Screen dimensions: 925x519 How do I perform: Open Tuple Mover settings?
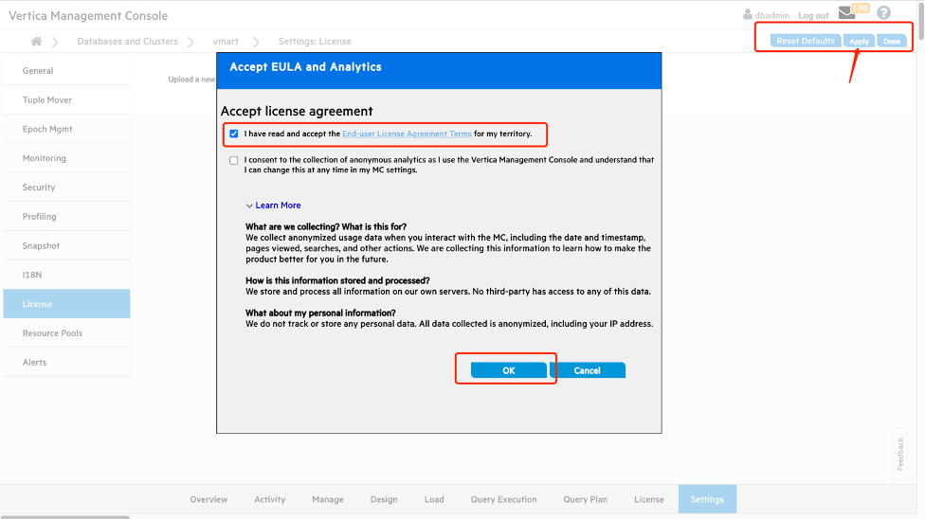[x=66, y=99]
